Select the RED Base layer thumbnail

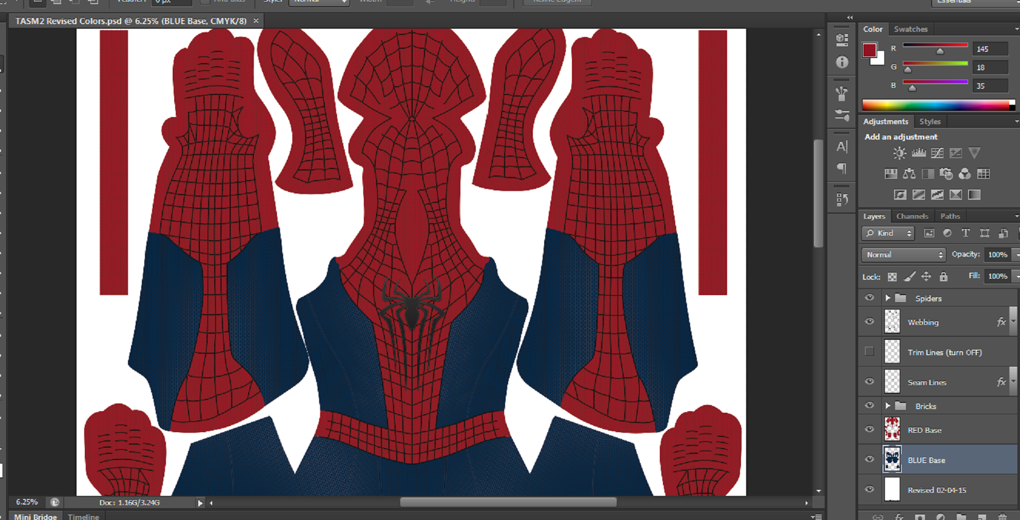892,430
